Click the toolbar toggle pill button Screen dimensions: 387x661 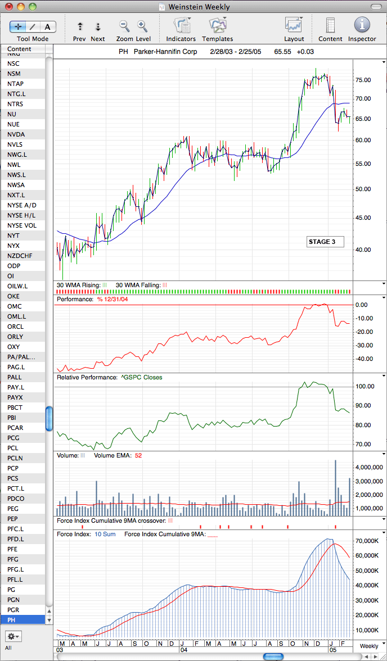click(x=376, y=6)
